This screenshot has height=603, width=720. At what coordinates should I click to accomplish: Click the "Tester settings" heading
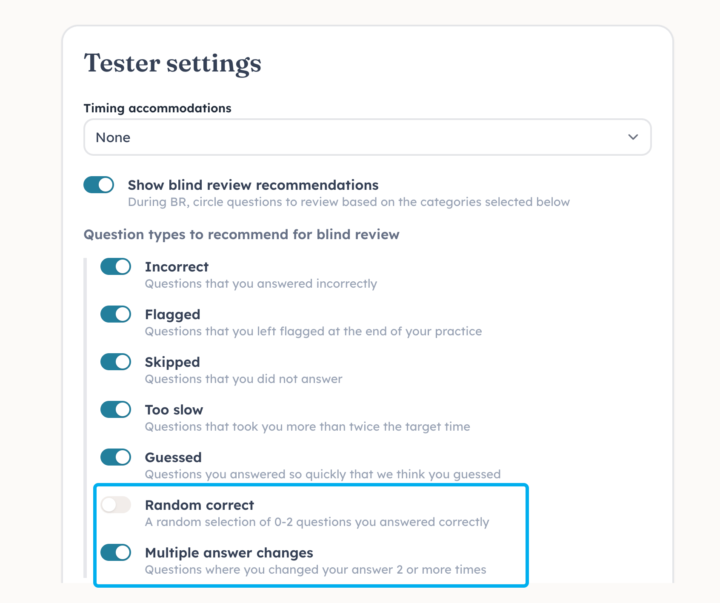[172, 63]
